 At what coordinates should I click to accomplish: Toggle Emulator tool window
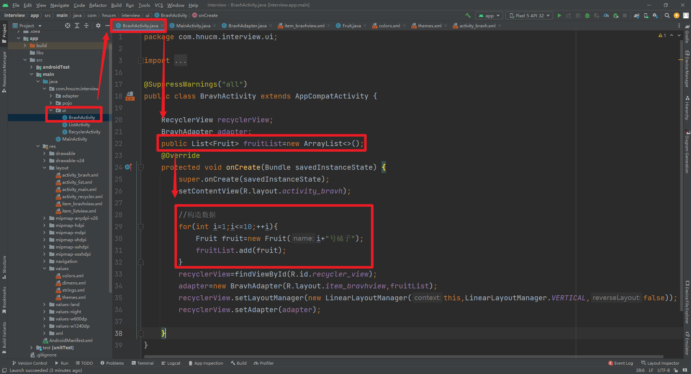click(x=687, y=343)
